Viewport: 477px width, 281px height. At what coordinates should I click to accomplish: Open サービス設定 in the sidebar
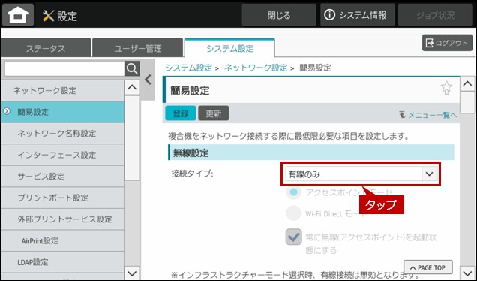click(x=62, y=176)
